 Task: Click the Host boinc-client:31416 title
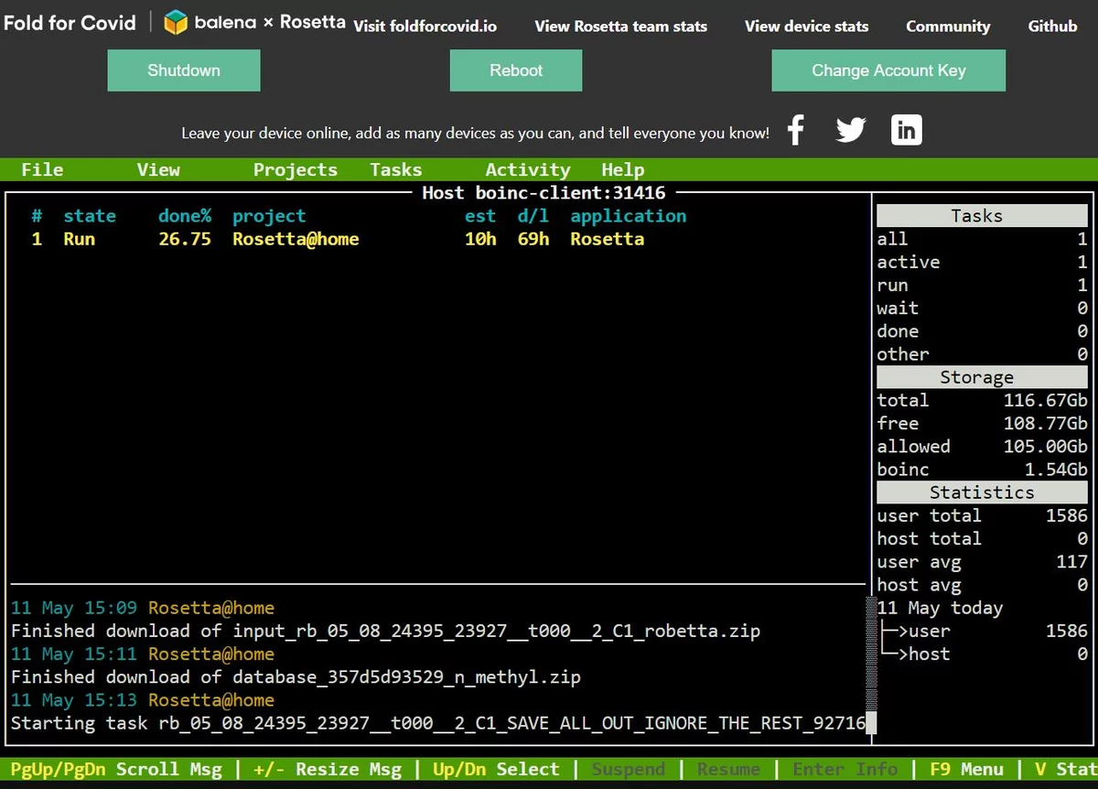coord(544,193)
